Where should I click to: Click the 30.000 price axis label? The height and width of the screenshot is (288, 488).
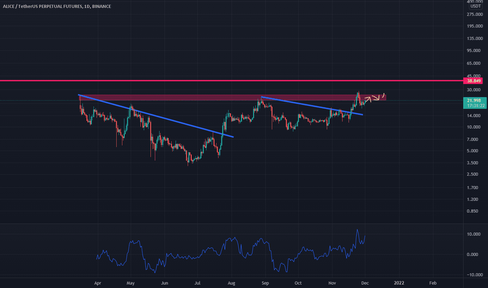[x=474, y=90]
